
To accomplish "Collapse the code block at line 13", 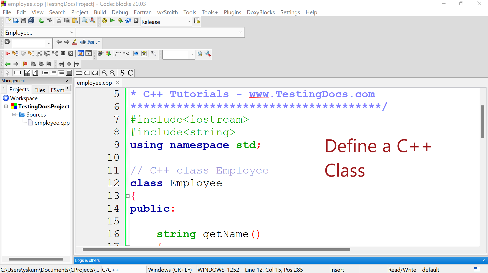I will [128, 196].
